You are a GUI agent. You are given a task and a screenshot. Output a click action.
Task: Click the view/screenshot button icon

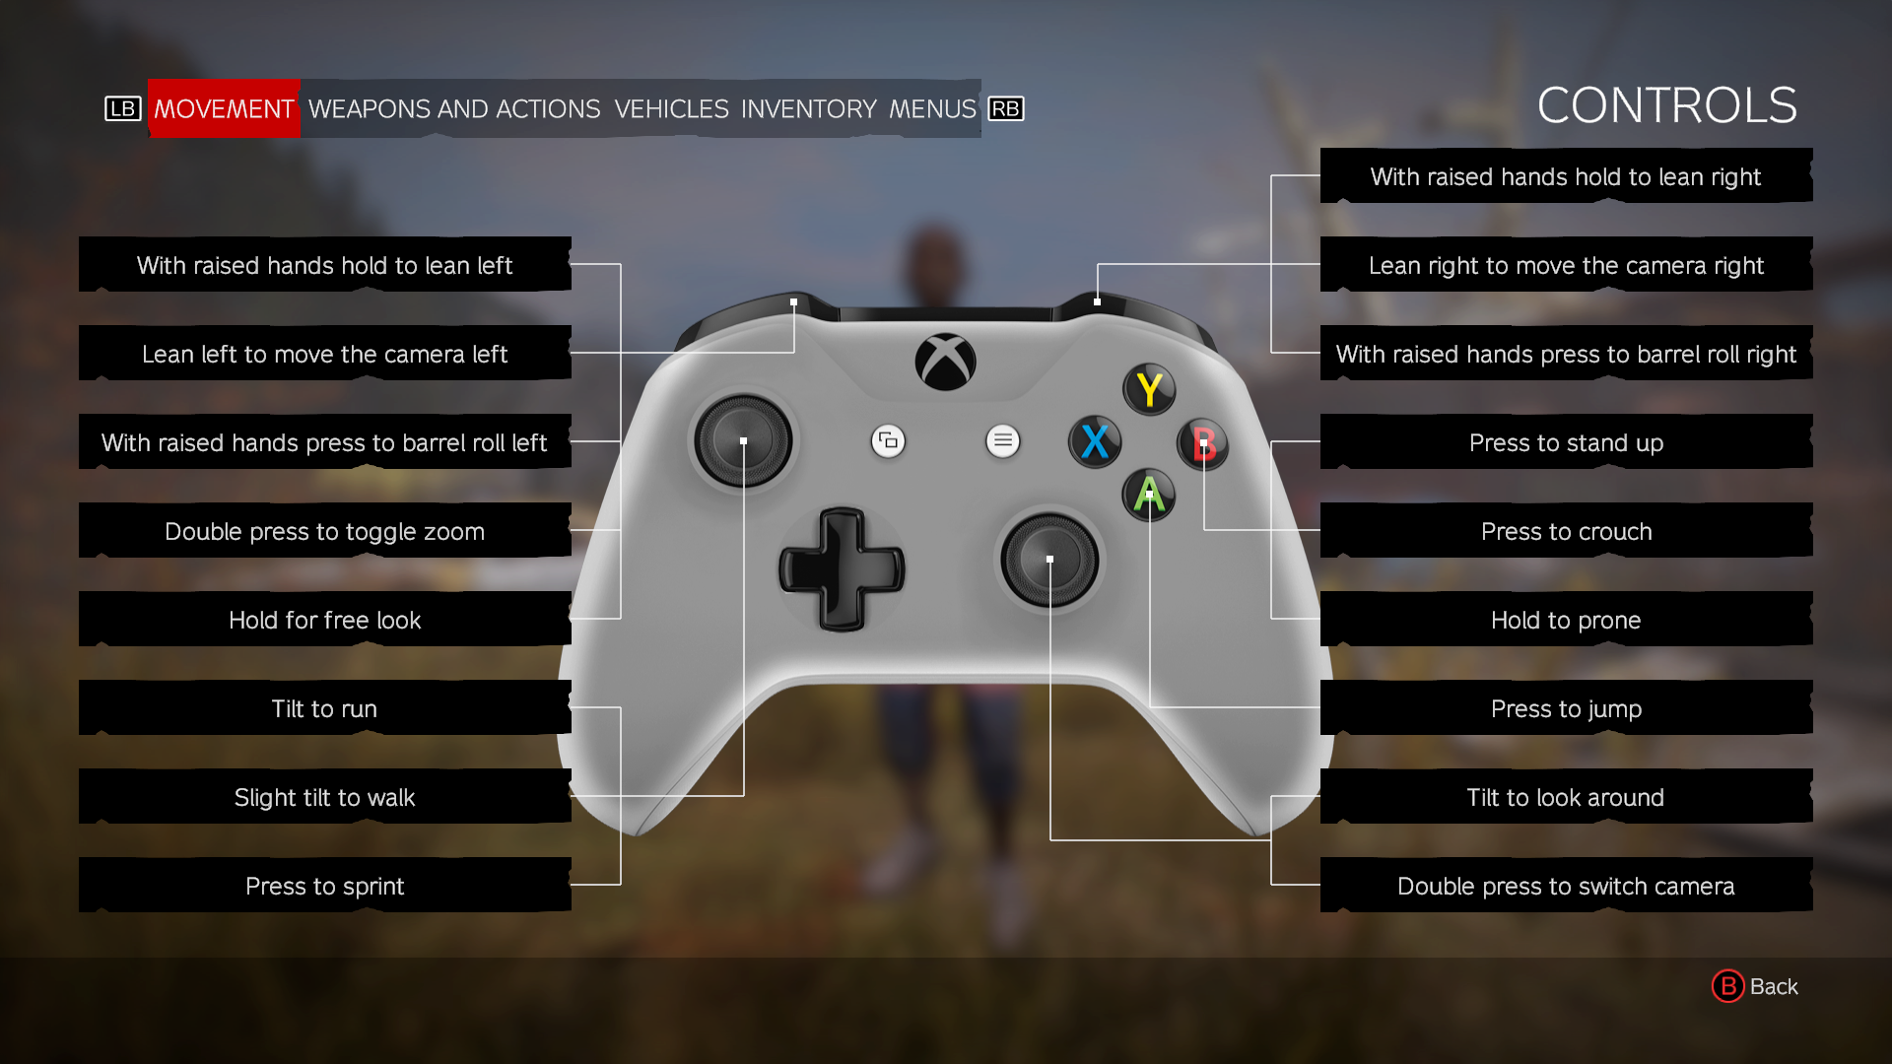click(x=888, y=440)
